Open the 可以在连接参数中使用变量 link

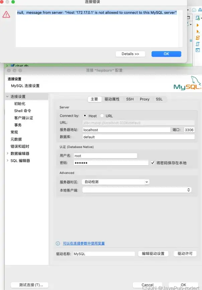tap(84, 243)
